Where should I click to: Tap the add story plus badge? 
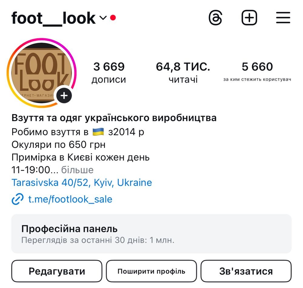pos(64,95)
